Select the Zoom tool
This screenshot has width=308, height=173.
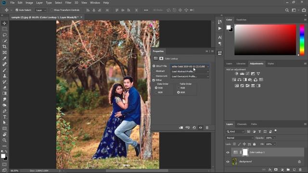tap(4, 140)
